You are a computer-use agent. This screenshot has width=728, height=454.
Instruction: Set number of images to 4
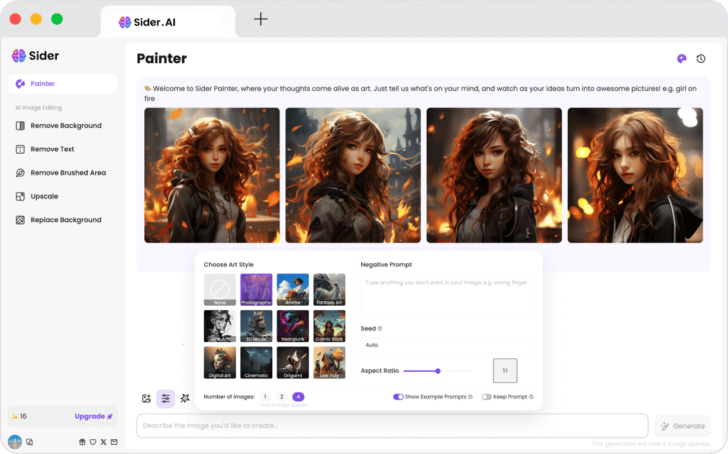coord(298,397)
